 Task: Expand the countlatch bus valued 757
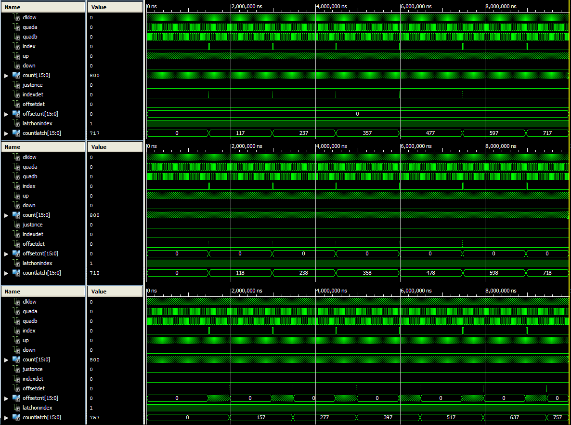click(6, 418)
